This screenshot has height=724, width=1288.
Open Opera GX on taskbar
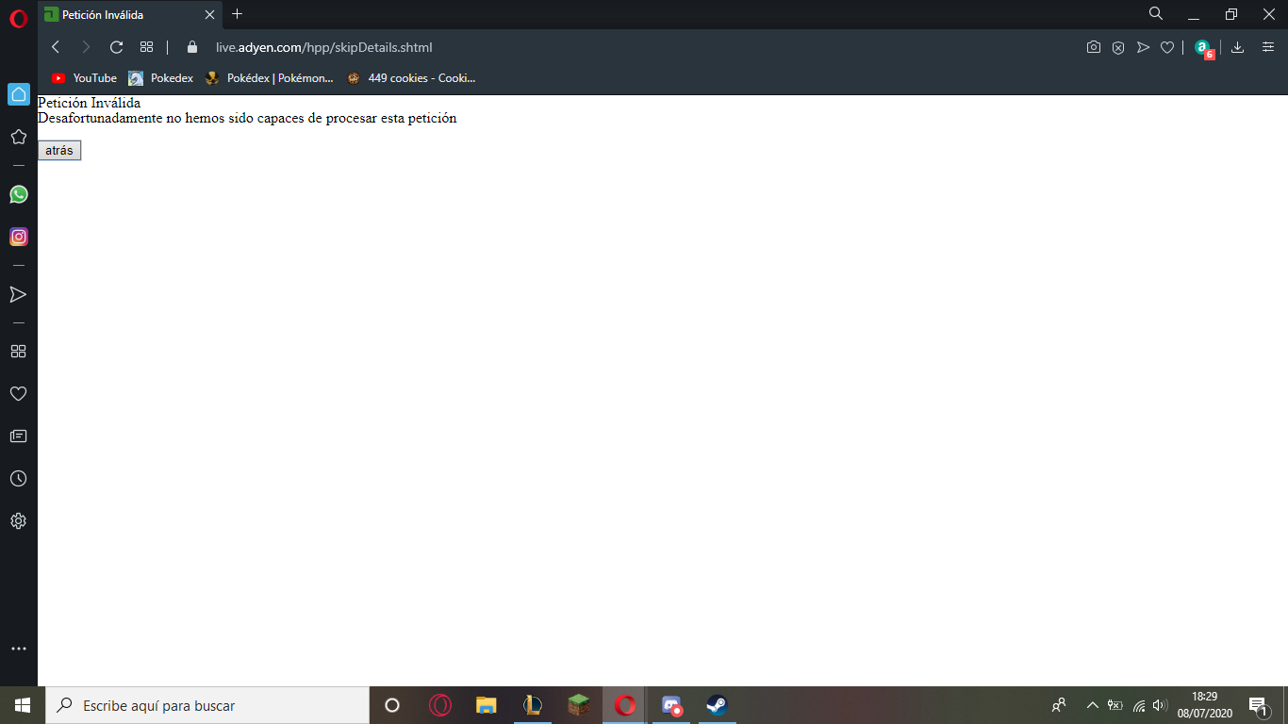point(440,705)
